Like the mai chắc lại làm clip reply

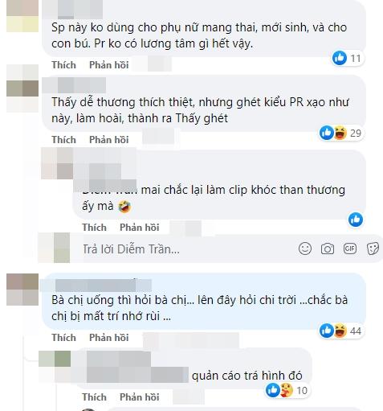tap(94, 228)
